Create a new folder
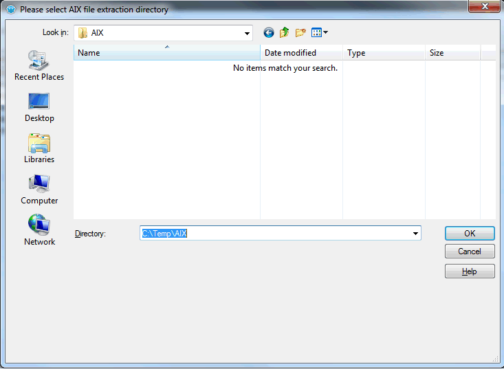Viewport: 504px width, 369px height. pos(300,33)
